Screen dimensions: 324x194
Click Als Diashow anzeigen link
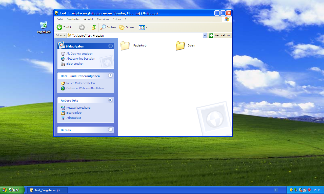tap(79, 54)
